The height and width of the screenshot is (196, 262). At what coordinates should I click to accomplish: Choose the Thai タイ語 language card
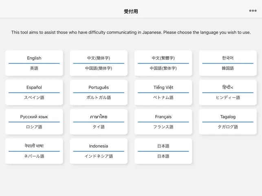click(99, 122)
